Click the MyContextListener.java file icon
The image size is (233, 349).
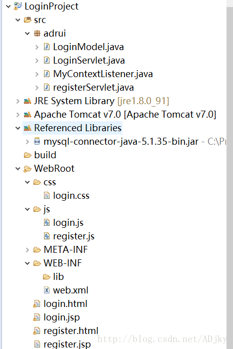(46, 74)
